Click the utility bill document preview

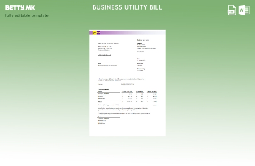pos(127,83)
